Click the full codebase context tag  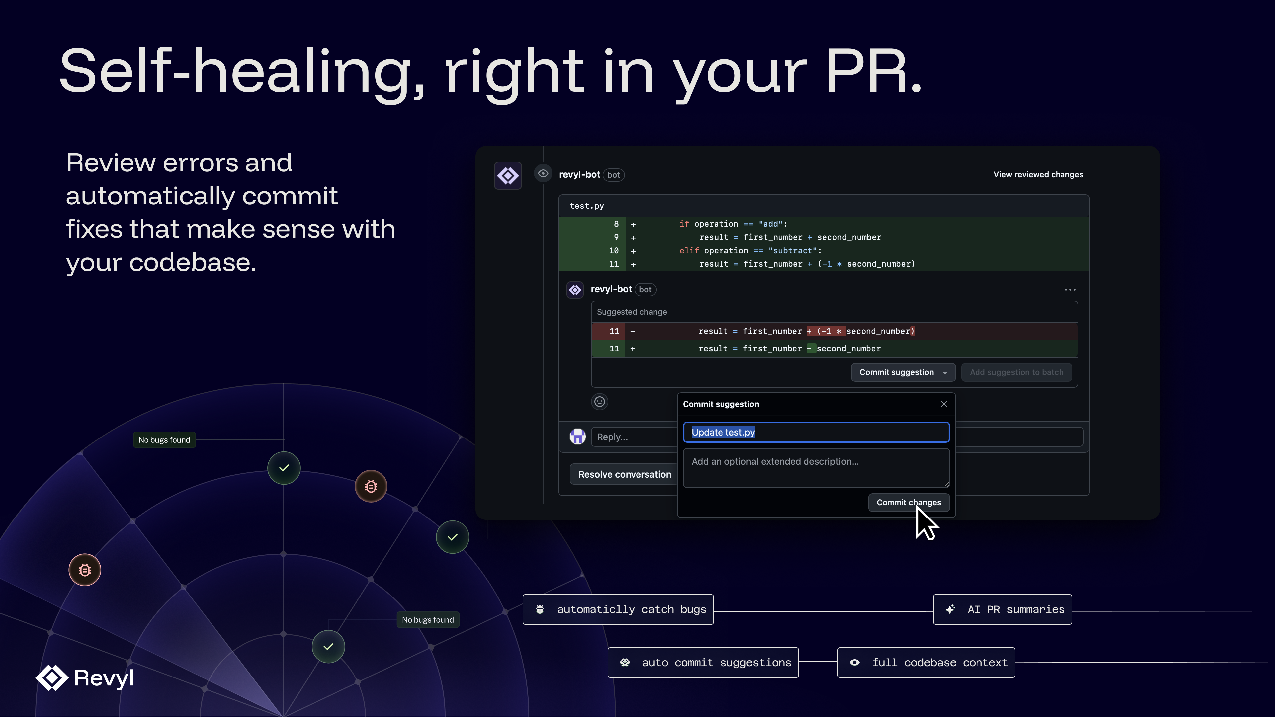926,662
